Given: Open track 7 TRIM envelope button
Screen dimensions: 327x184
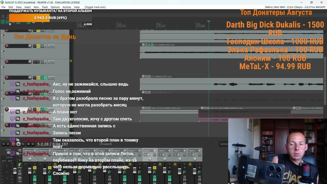Looking at the screenshot, I should coord(51,78).
